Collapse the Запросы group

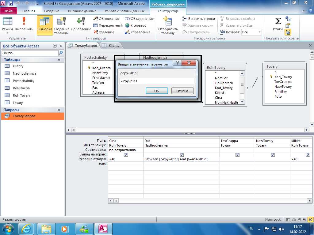(x=59, y=110)
